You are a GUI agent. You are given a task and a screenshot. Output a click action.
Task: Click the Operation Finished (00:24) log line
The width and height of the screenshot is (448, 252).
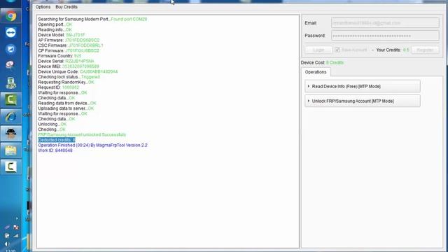point(92,145)
